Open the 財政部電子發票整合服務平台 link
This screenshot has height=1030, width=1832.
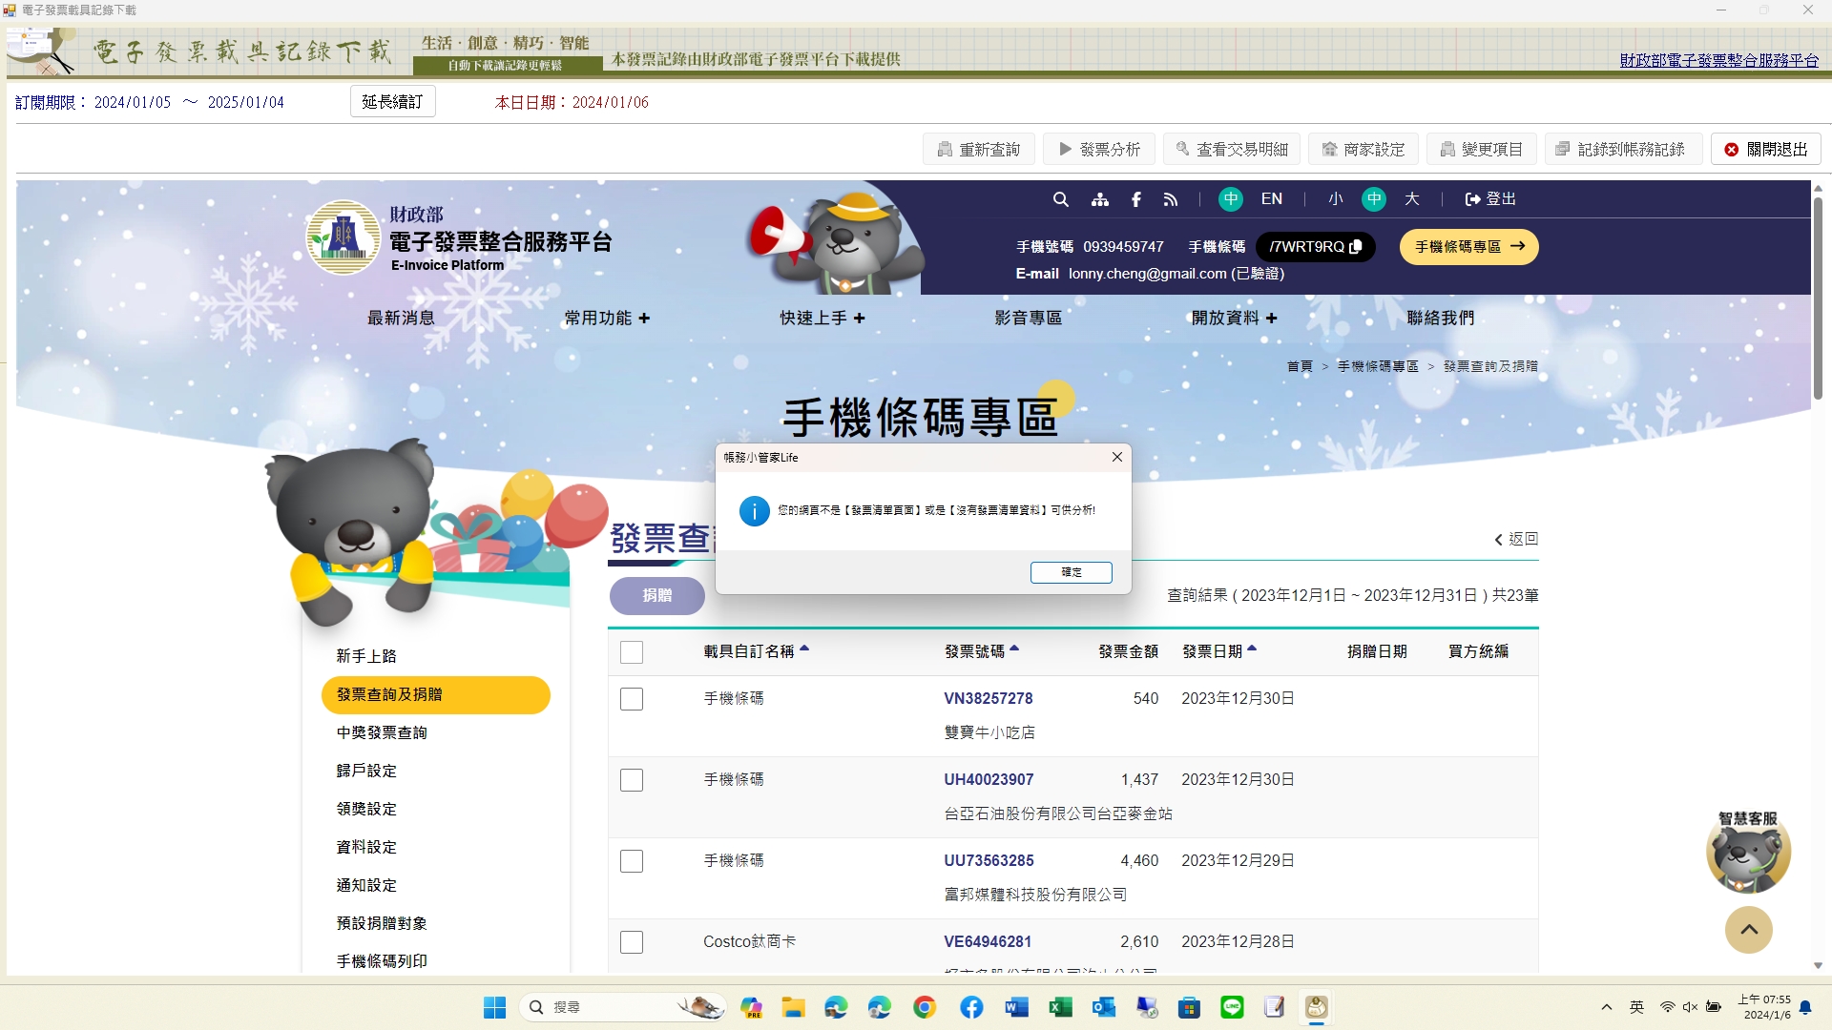click(x=1719, y=60)
